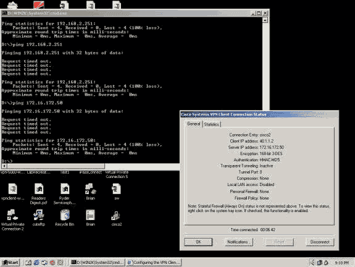Switch to the Statistics tab

(212, 124)
